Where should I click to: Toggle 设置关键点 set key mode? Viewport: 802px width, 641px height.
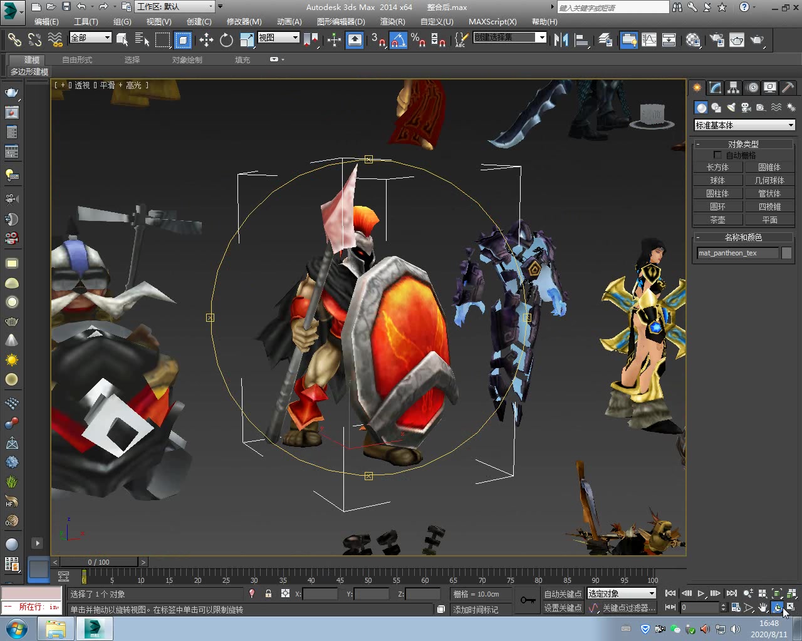[563, 607]
